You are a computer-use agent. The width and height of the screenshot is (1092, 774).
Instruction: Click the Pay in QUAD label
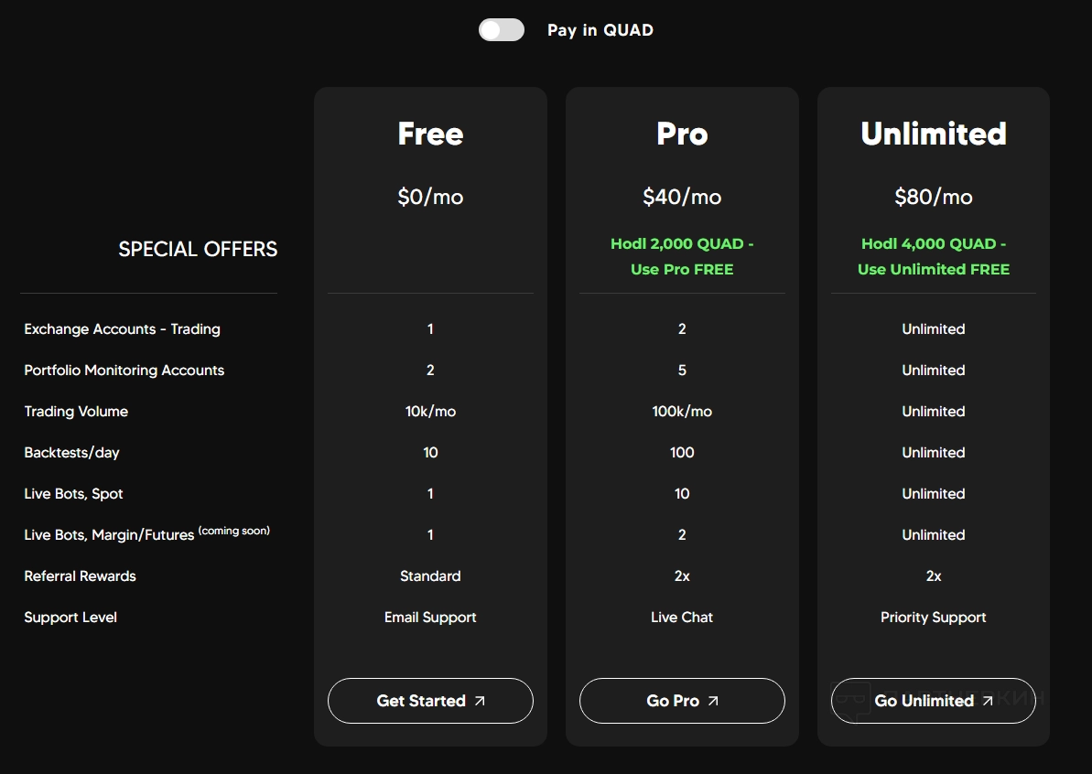pyautogui.click(x=600, y=30)
